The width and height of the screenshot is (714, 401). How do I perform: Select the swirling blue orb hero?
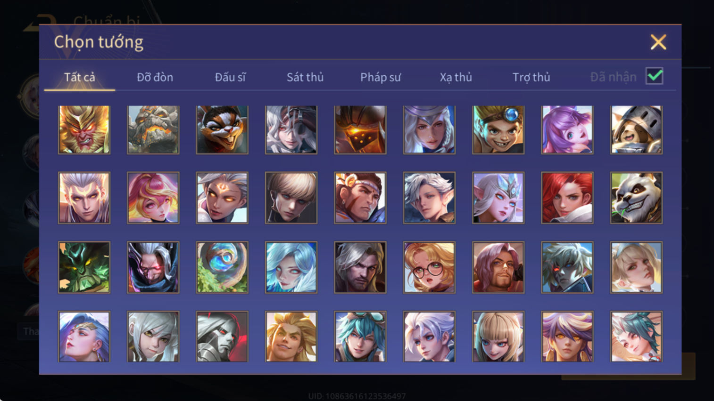pyautogui.click(x=222, y=267)
